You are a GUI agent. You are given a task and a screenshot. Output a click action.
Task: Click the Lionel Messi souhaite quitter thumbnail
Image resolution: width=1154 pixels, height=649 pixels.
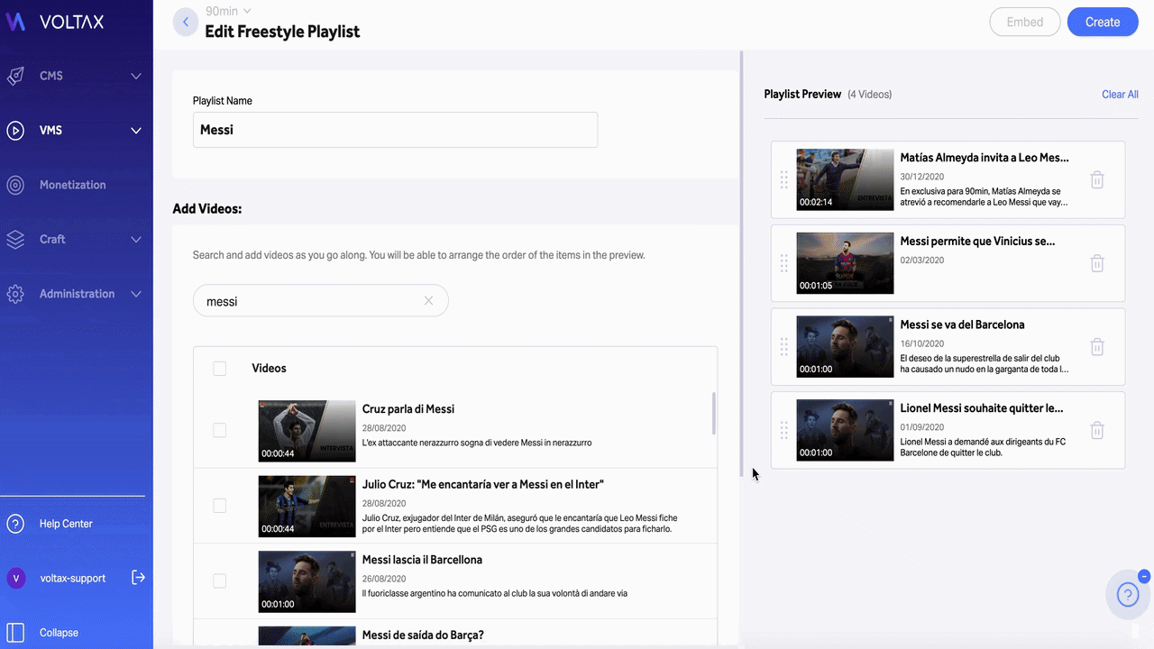coord(845,430)
